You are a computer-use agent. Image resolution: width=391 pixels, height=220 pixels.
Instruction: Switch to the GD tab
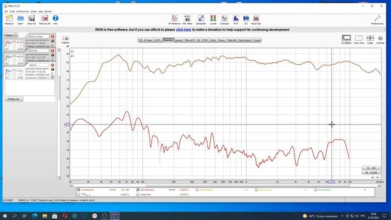(199, 40)
